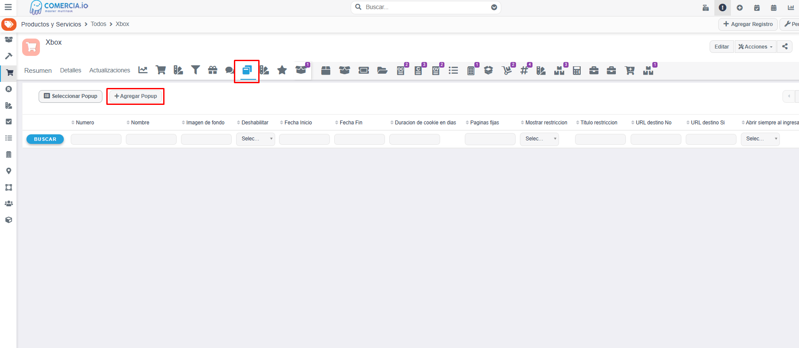Open the hamburger main menu

[8, 7]
